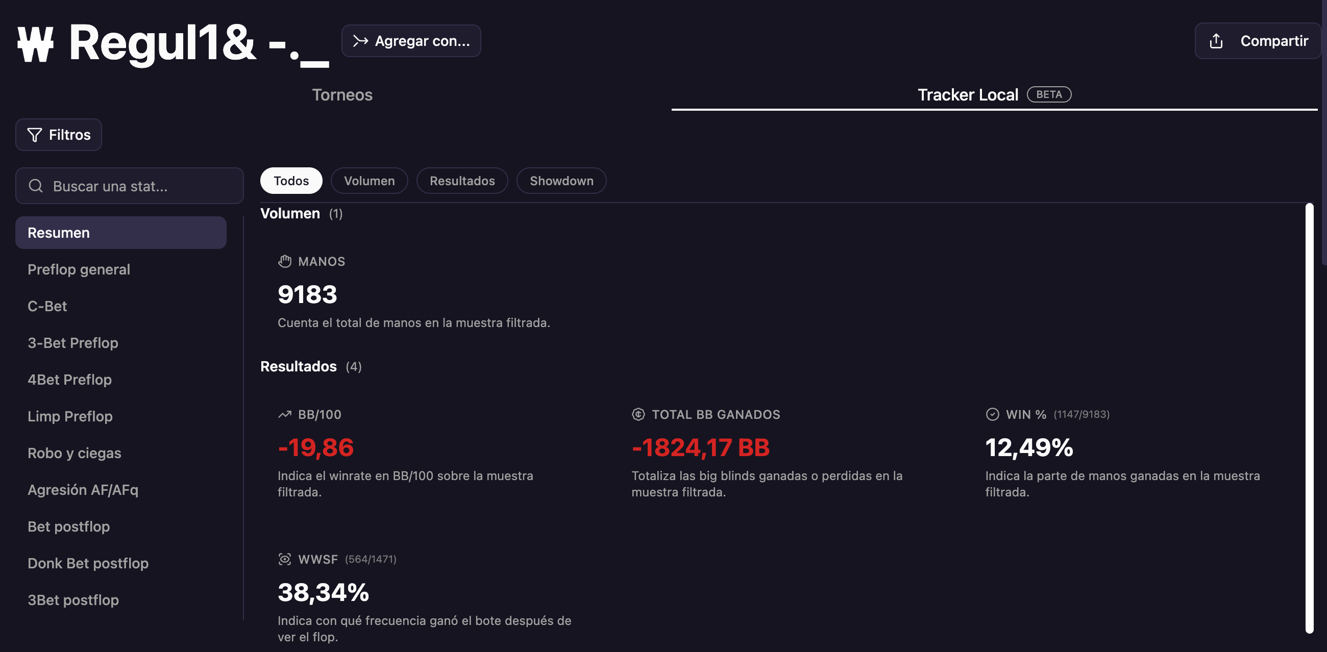This screenshot has height=652, width=1327.
Task: Select the Todos filter chip
Action: [x=291, y=181]
